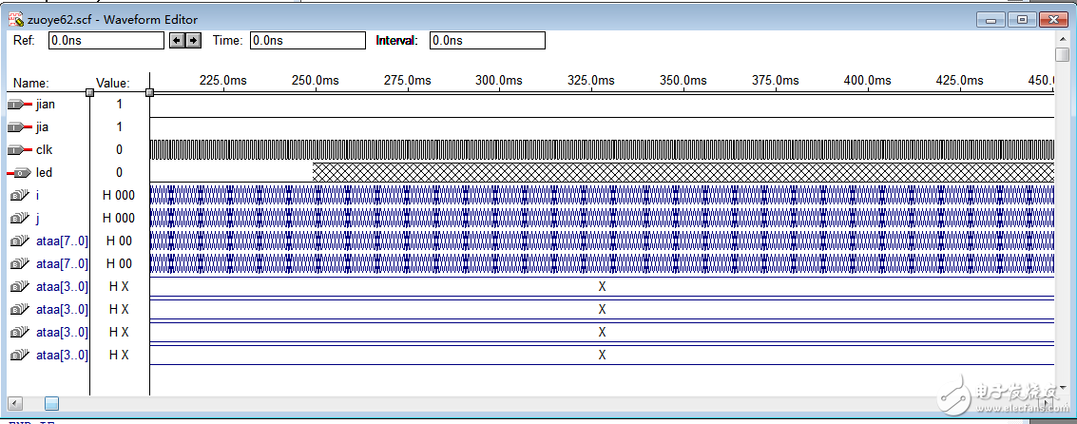Click the input pin icon beside jian
The height and width of the screenshot is (424, 1077).
[20, 105]
